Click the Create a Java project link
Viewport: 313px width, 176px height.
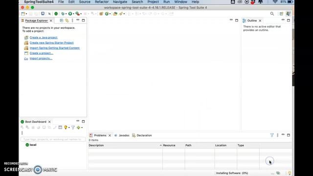pyautogui.click(x=44, y=38)
